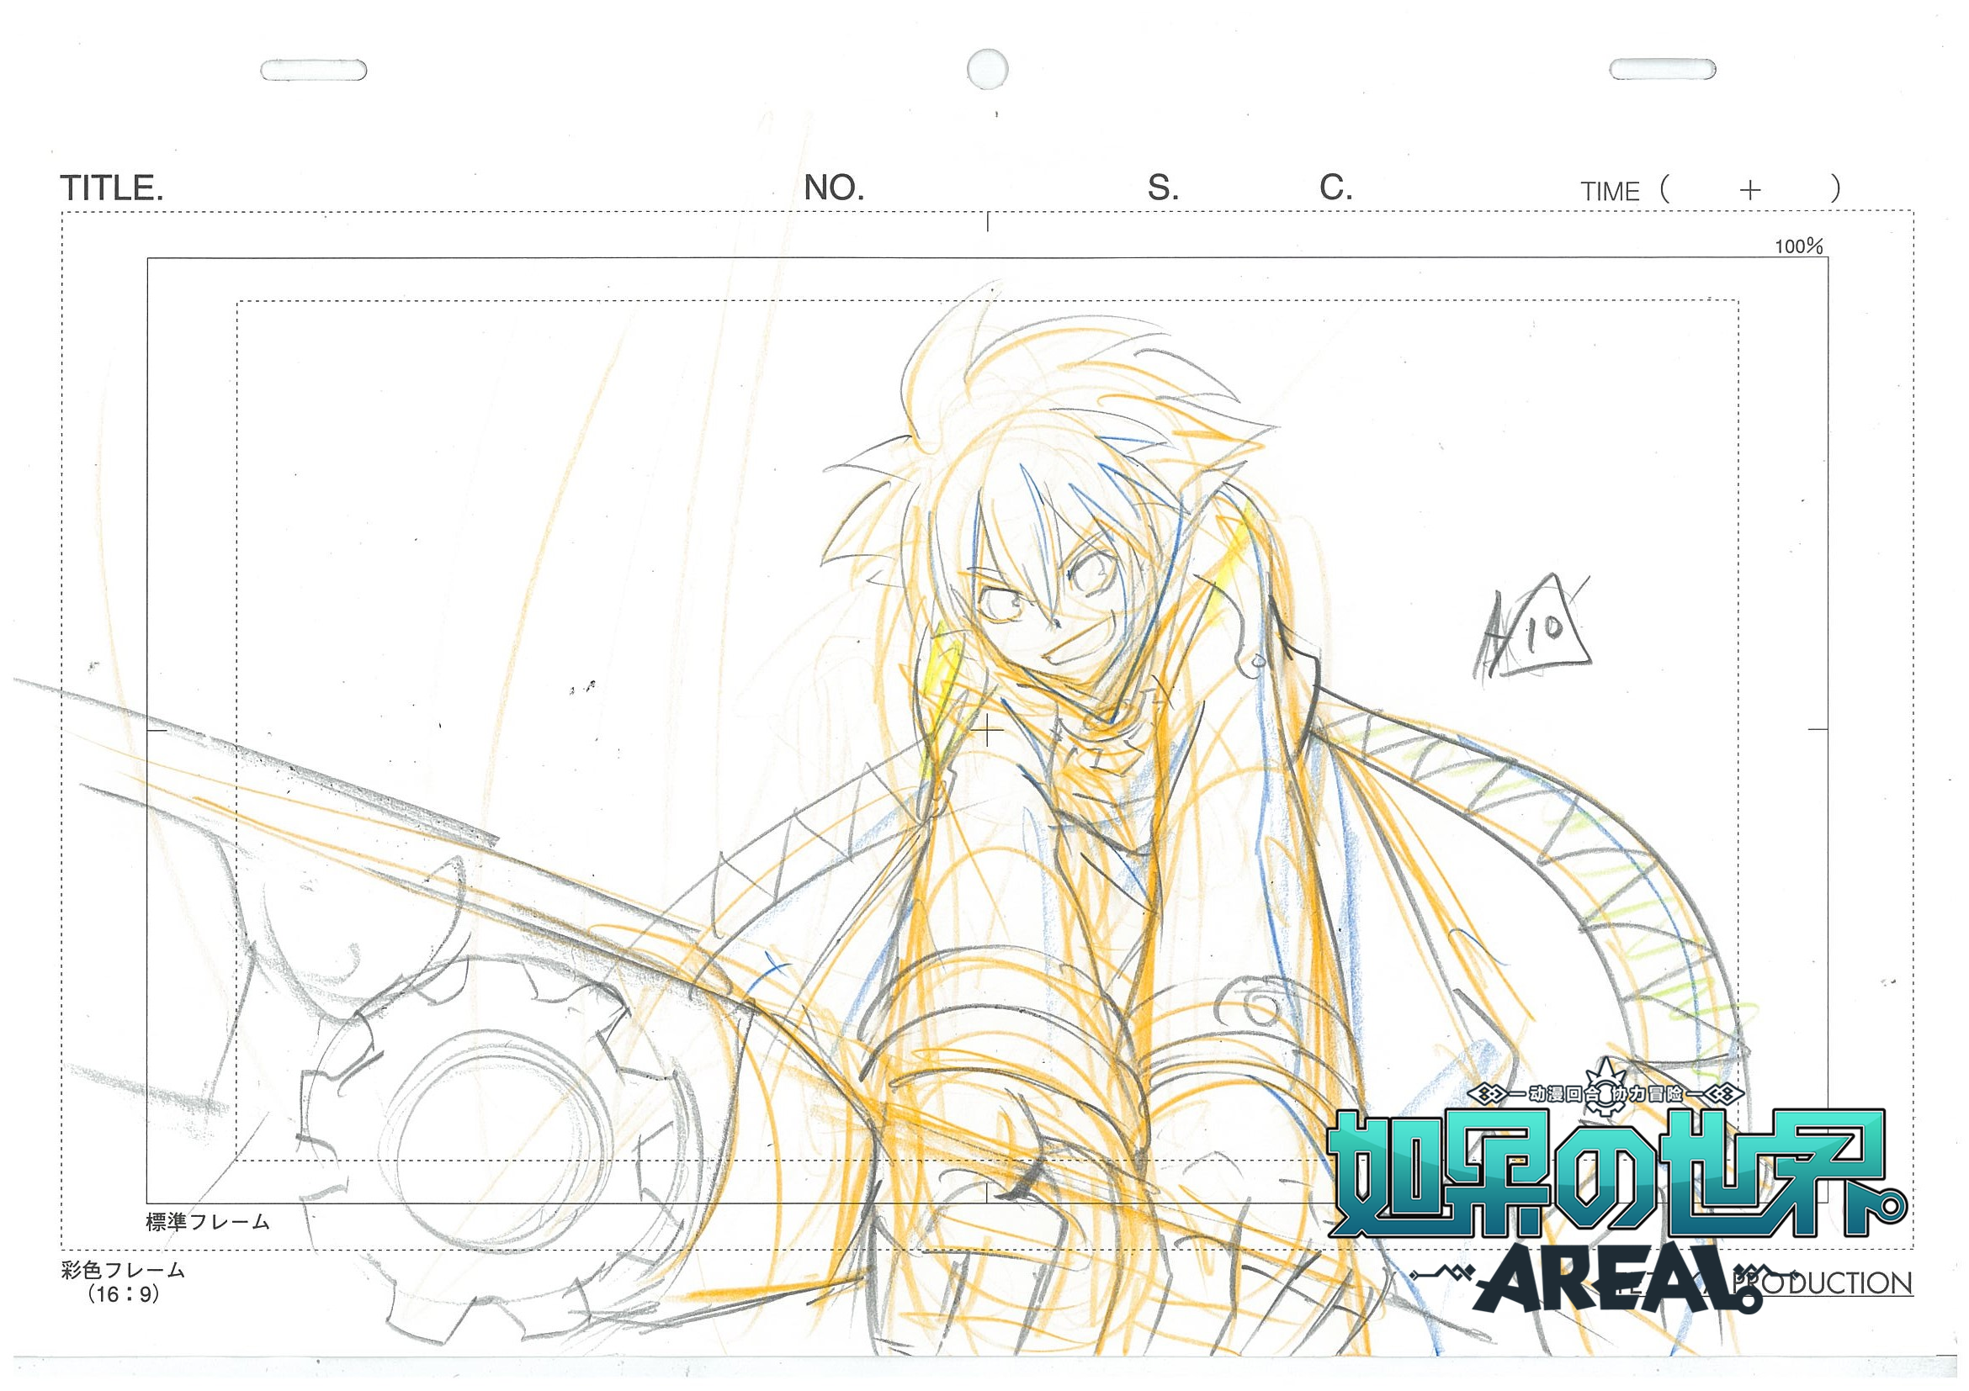The height and width of the screenshot is (1391, 1969).
Task: Click the "S." scene label
Action: point(1163,188)
